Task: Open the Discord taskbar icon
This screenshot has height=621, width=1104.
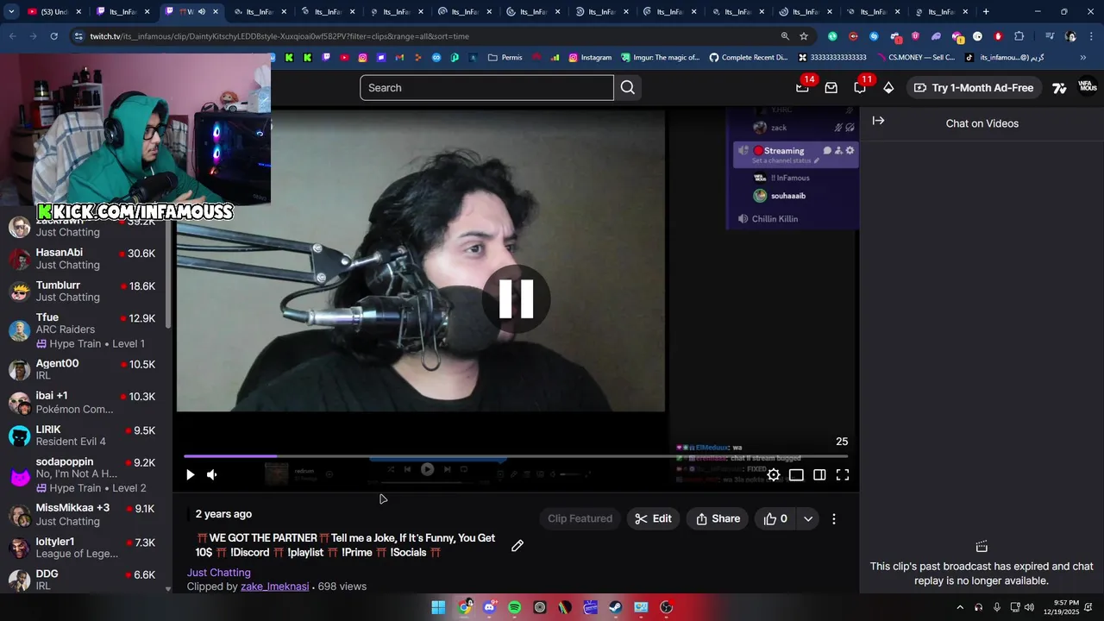Action: tap(490, 607)
